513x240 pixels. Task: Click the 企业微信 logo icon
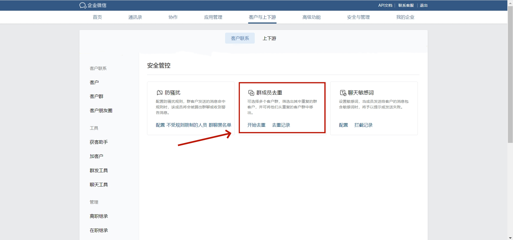pos(83,5)
